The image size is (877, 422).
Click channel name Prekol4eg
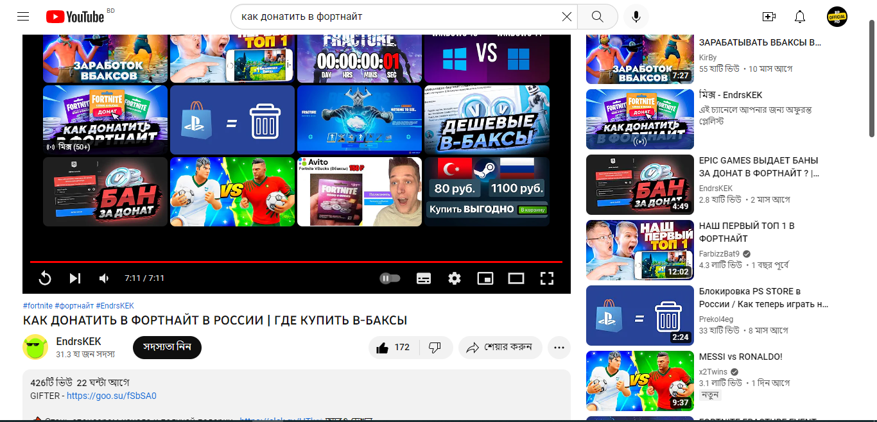click(716, 319)
